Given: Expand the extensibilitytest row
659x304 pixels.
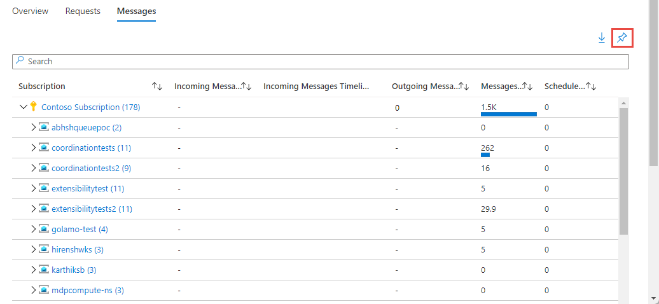Looking at the screenshot, I should tap(34, 188).
